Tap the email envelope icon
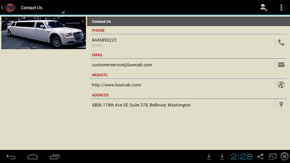Screen dimensions: 290x163 coord(281,65)
